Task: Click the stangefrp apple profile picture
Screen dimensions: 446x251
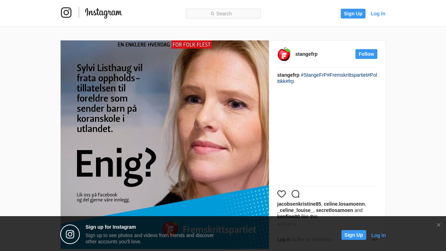Action: click(x=284, y=54)
